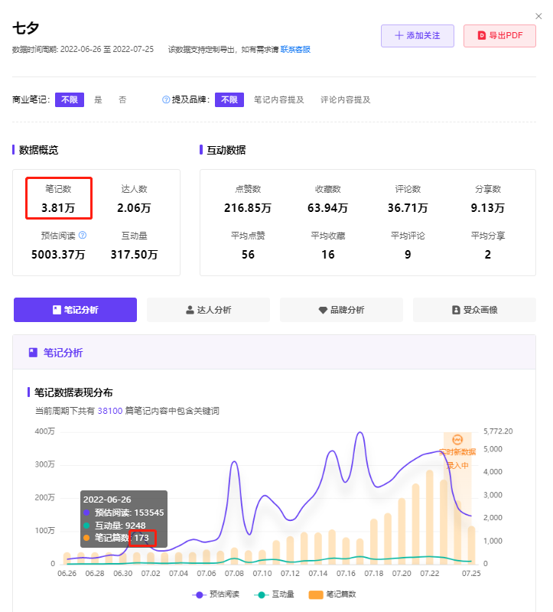Click the orange 实时新数据 icon on chart
Viewport: 553px width, 612px height.
pos(457,440)
